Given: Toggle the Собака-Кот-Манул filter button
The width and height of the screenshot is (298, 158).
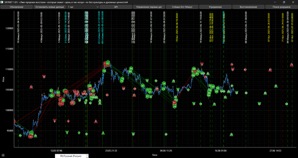Looking at the screenshot, I should click(182, 7).
